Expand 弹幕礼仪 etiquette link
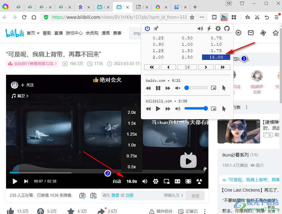282x214 pixels. pos(173,195)
